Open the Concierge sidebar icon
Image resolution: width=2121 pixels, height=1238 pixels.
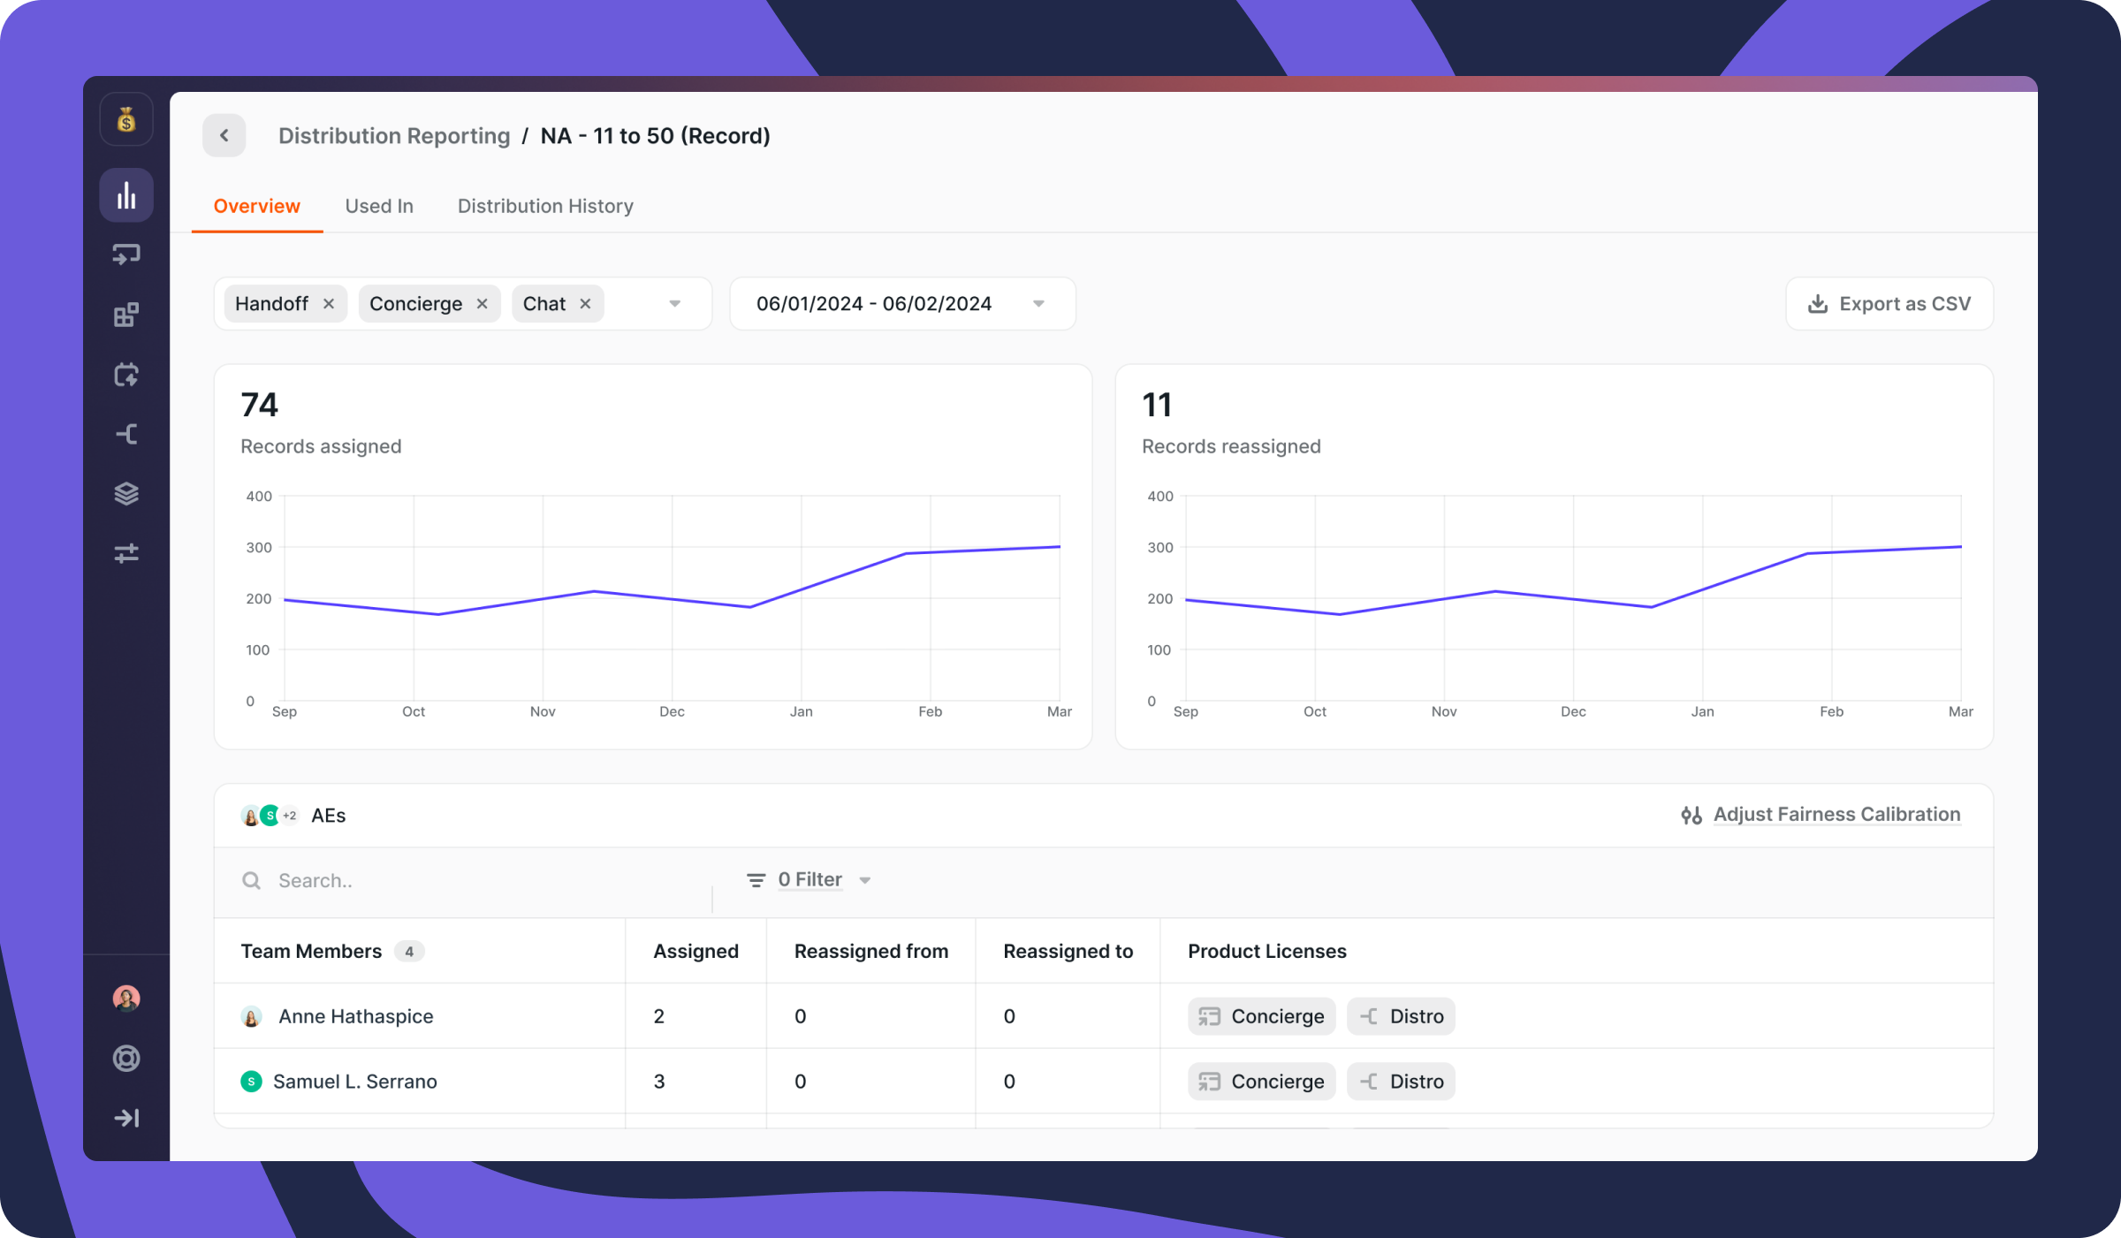coord(126,255)
